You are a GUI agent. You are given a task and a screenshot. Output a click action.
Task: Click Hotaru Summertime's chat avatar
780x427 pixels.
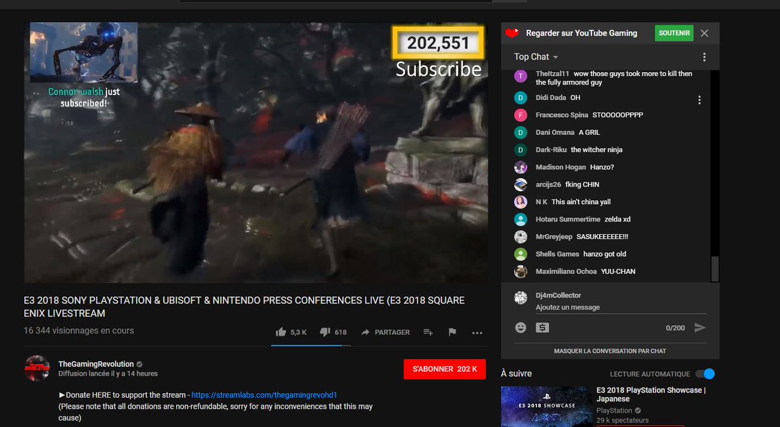[521, 219]
